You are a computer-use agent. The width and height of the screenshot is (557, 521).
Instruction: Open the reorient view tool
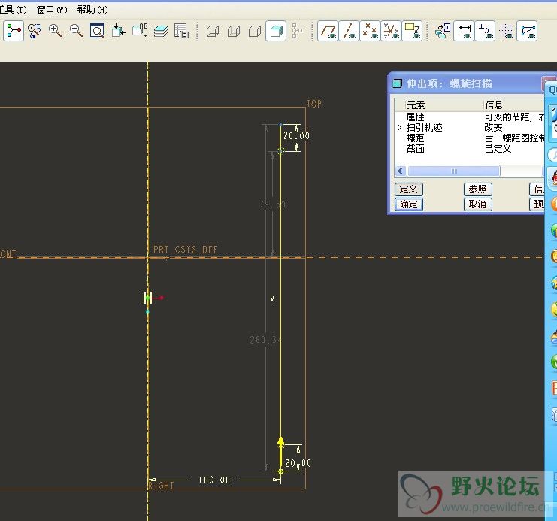pos(118,31)
